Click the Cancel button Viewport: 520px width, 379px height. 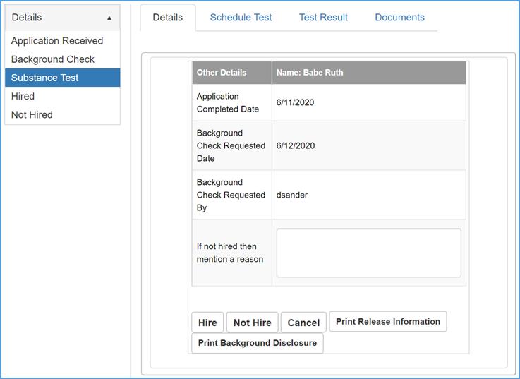303,323
